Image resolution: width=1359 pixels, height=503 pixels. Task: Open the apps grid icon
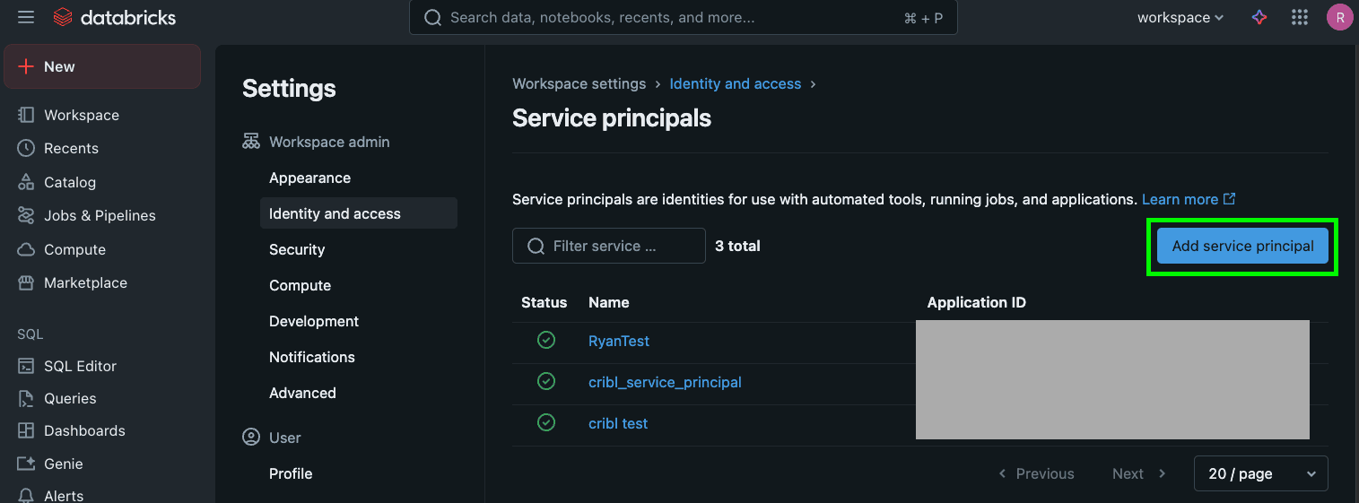(x=1299, y=17)
